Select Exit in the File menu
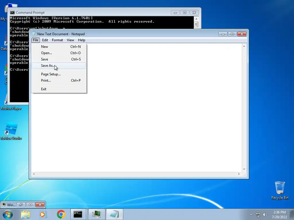This screenshot has height=220, width=294. (59, 89)
